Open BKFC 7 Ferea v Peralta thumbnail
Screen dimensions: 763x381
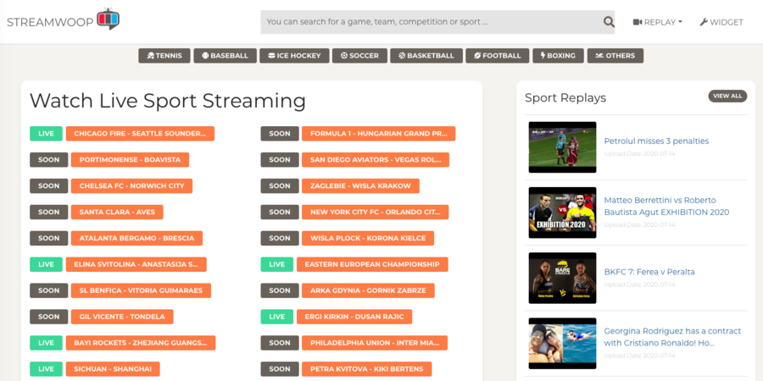click(563, 278)
